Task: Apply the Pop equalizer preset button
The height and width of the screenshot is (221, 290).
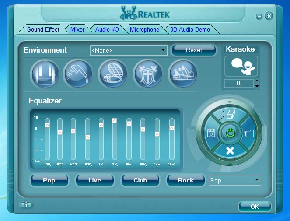Action: 49,180
